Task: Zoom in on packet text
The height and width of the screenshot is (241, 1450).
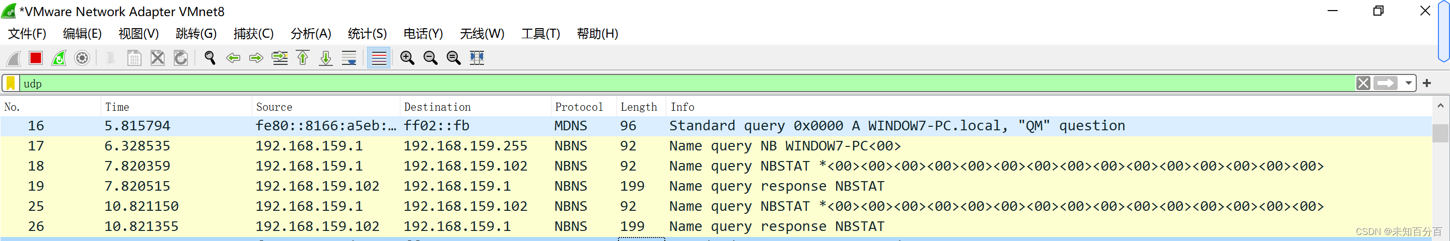Action: 407,58
